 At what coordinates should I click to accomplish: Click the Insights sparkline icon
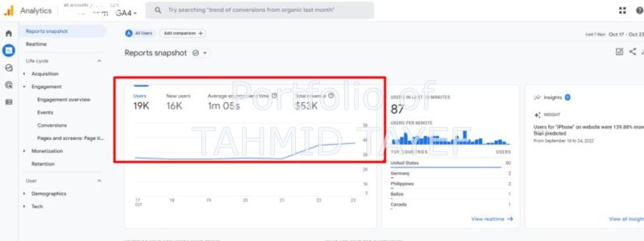pyautogui.click(x=537, y=98)
